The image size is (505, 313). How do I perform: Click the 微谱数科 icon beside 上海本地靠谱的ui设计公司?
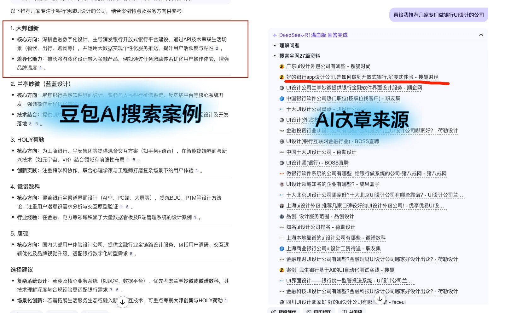281,238
